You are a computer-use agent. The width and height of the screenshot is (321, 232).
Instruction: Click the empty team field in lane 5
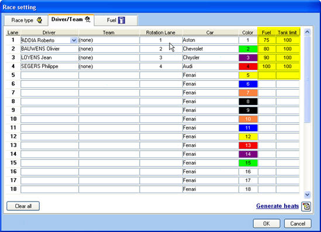click(109, 75)
